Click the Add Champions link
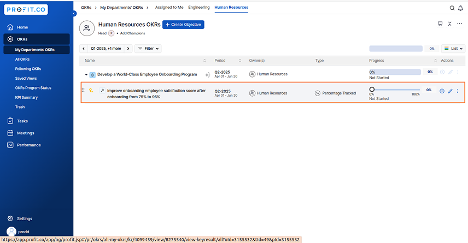468x243 pixels. [132, 33]
